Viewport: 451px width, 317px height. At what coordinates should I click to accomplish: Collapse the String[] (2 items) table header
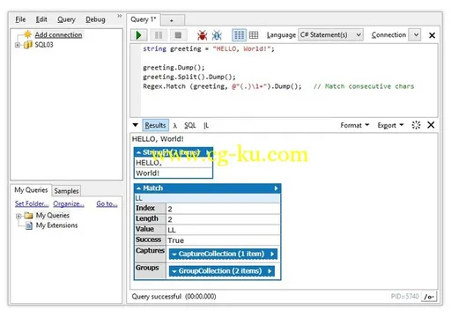[x=139, y=153]
